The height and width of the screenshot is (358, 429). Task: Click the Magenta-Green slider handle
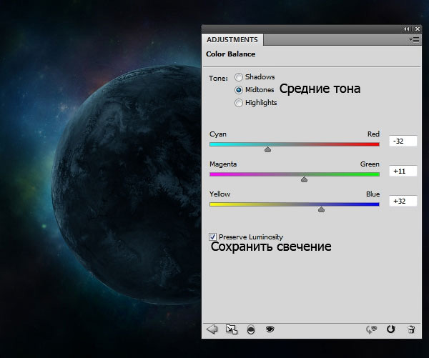click(x=304, y=179)
